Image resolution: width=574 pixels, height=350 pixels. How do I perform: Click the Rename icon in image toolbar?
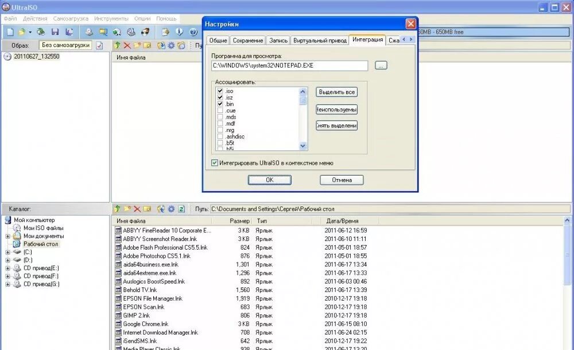tap(147, 45)
